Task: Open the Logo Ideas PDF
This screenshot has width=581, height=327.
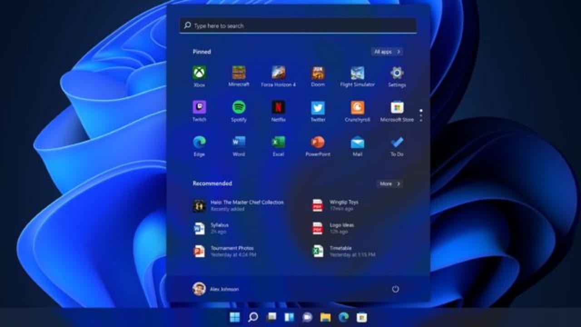Action: tap(334, 228)
